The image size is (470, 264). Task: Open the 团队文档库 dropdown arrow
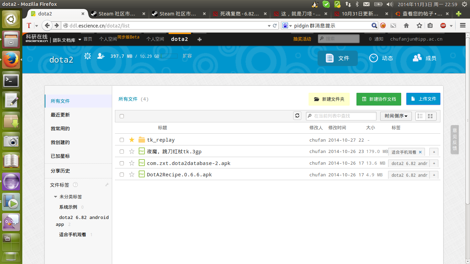click(x=80, y=40)
